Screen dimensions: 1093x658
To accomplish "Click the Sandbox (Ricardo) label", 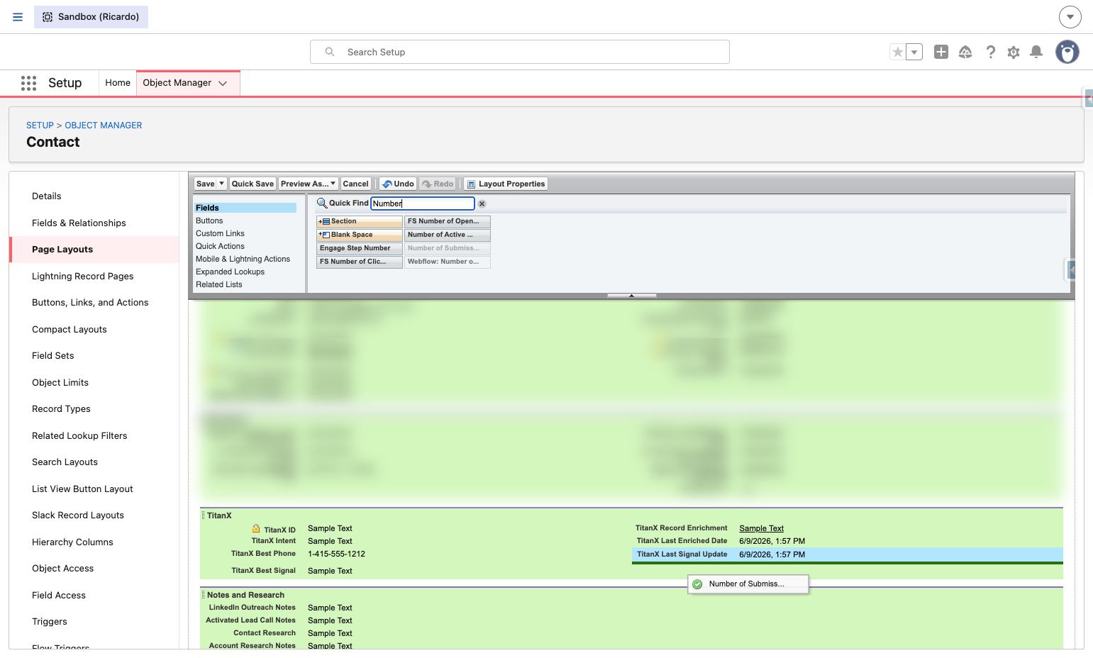I will [x=91, y=17].
